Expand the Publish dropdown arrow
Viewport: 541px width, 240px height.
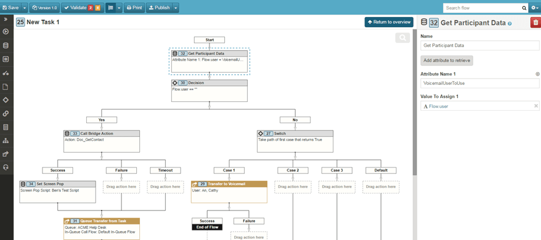pyautogui.click(x=176, y=8)
